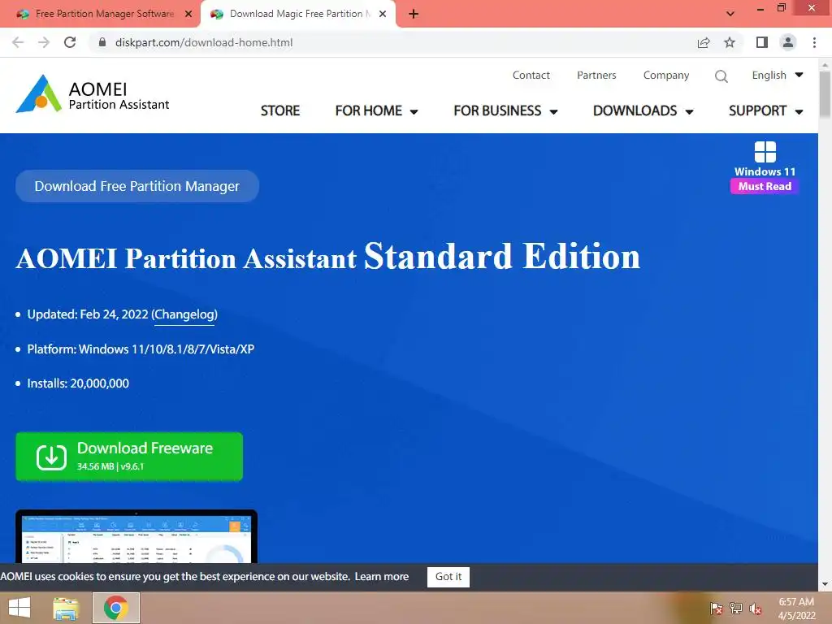
Task: Switch to Free Partition Manager Software tab
Action: point(100,15)
